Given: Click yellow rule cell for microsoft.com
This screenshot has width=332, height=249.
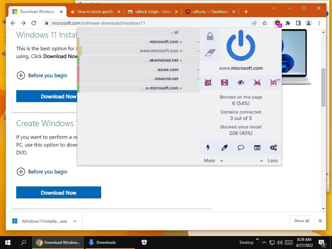Looking at the screenshot, I should click(78, 42).
